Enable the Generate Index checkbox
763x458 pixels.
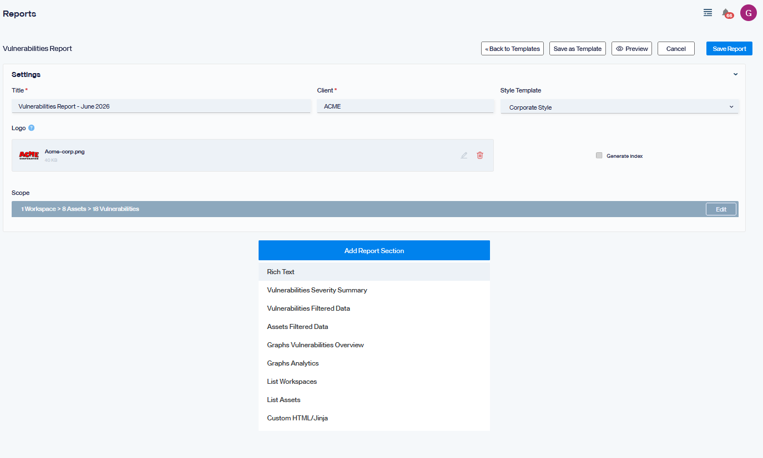point(599,156)
